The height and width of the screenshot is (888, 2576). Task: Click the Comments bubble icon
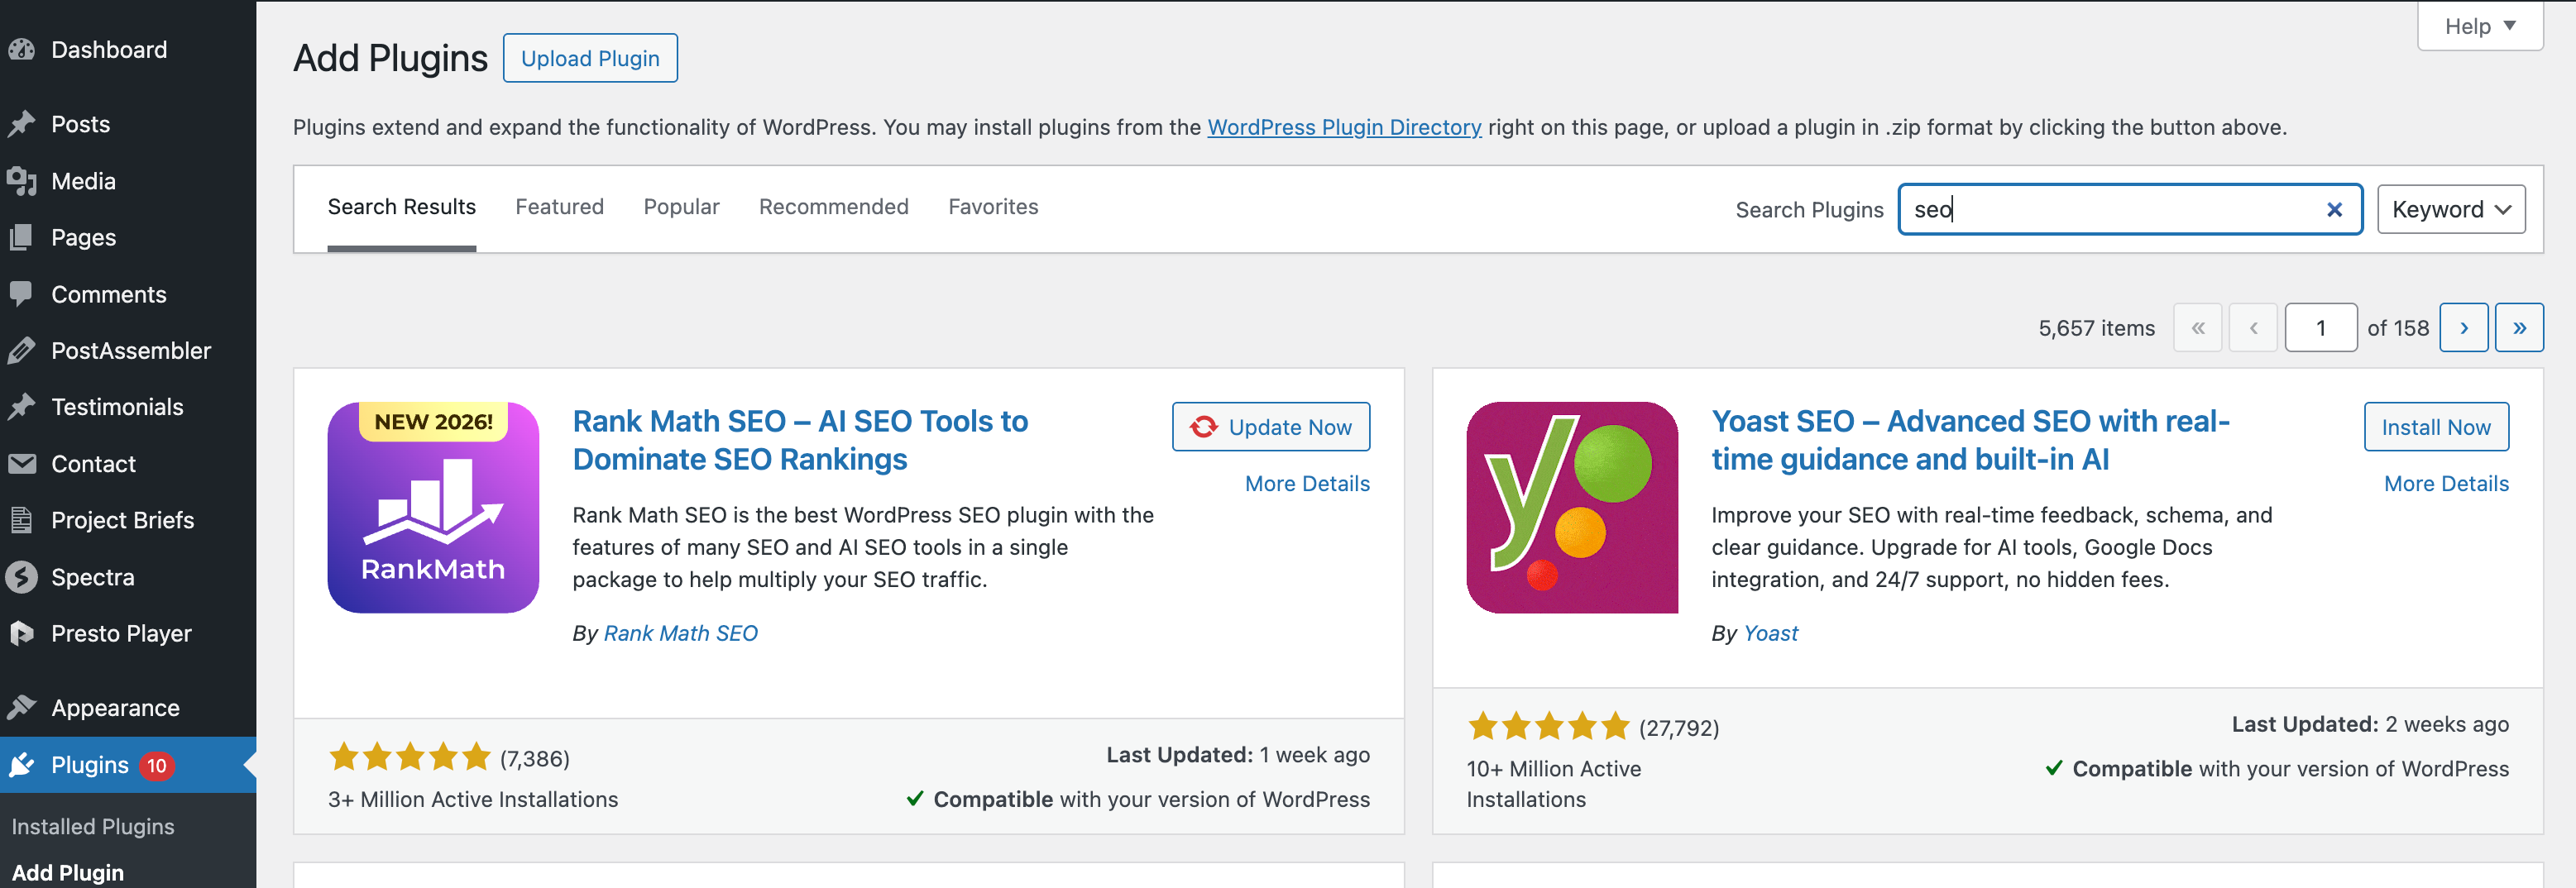[22, 294]
